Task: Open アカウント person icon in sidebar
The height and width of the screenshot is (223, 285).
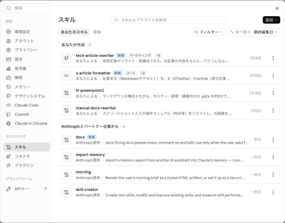Action: (x=8, y=41)
